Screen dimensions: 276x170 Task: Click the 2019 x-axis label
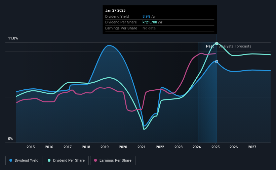105,147
